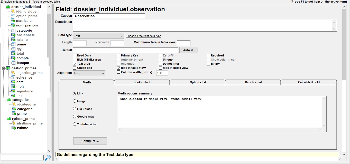
Task: Click the key icon beside idrythme_prime
Action: coord(14,123)
